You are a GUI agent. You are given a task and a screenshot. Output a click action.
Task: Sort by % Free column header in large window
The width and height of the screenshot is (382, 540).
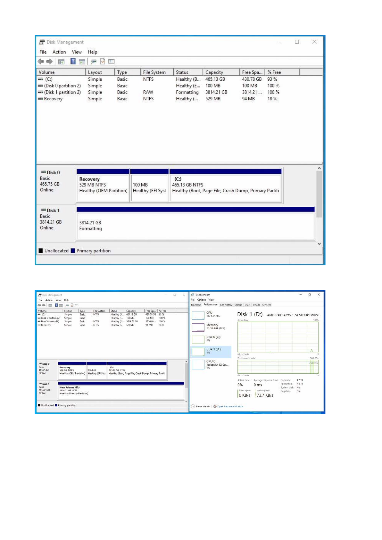click(282, 72)
